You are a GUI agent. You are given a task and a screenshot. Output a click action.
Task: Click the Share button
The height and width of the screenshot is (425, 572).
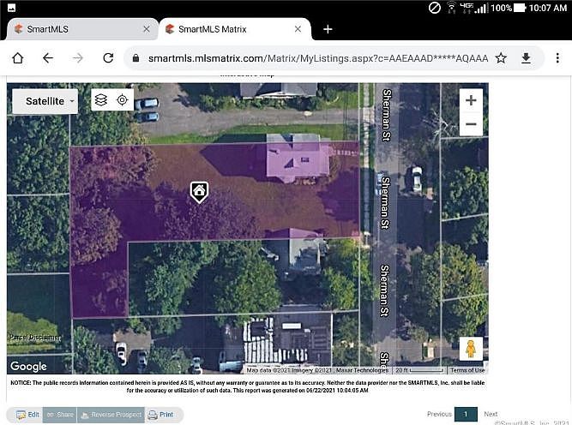59,415
